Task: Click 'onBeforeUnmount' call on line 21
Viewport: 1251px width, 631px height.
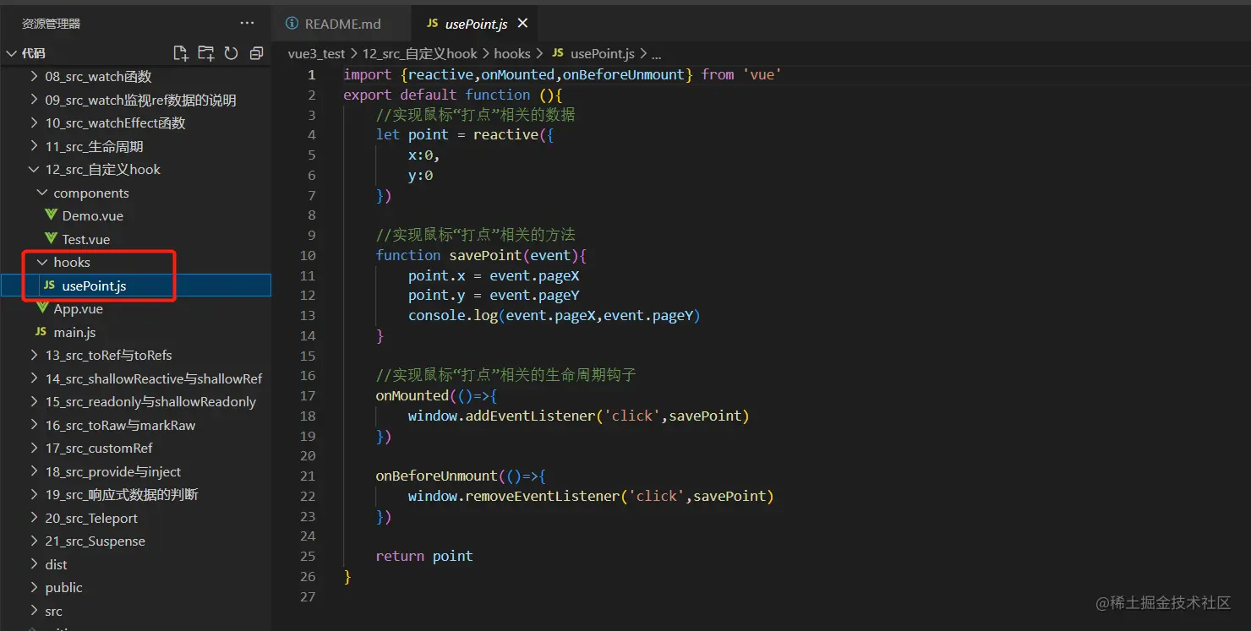Action: coord(436,476)
